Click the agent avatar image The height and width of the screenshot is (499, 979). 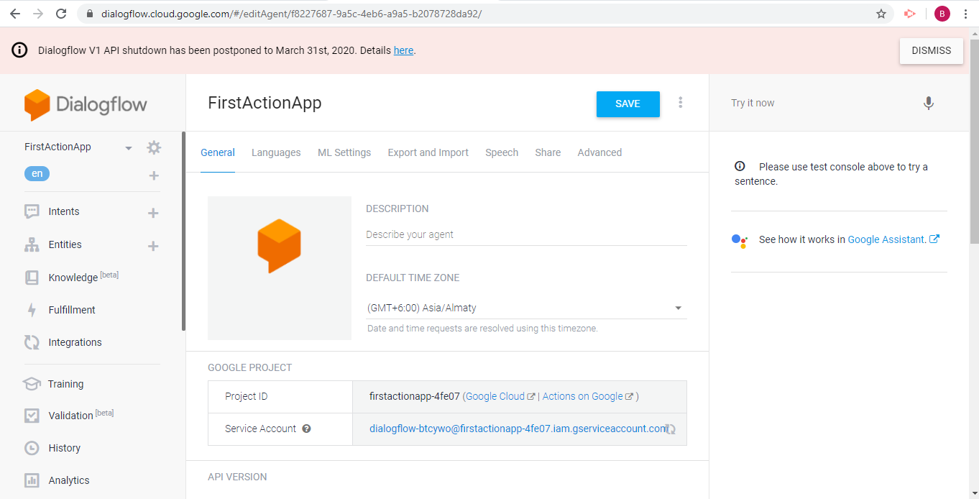click(x=279, y=267)
